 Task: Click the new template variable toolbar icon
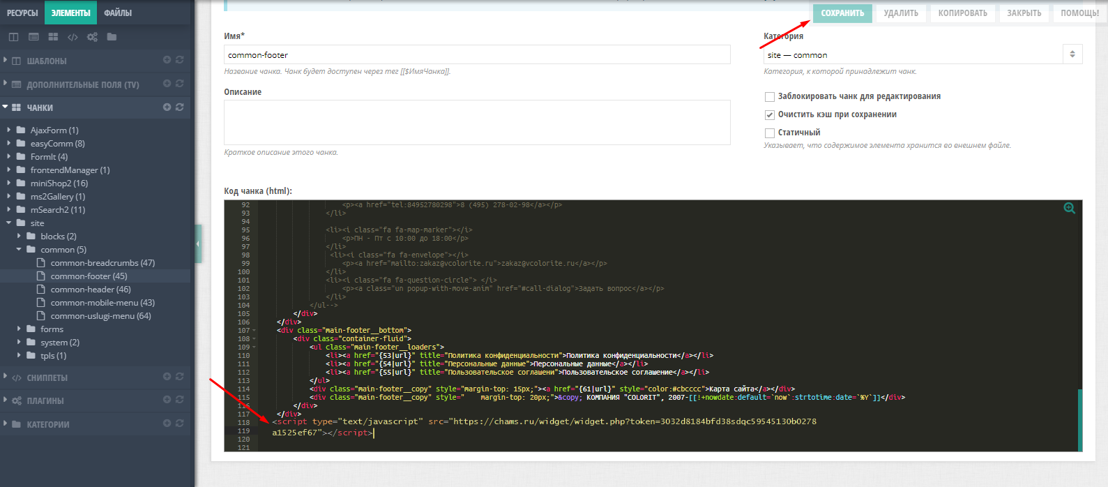[x=33, y=37]
